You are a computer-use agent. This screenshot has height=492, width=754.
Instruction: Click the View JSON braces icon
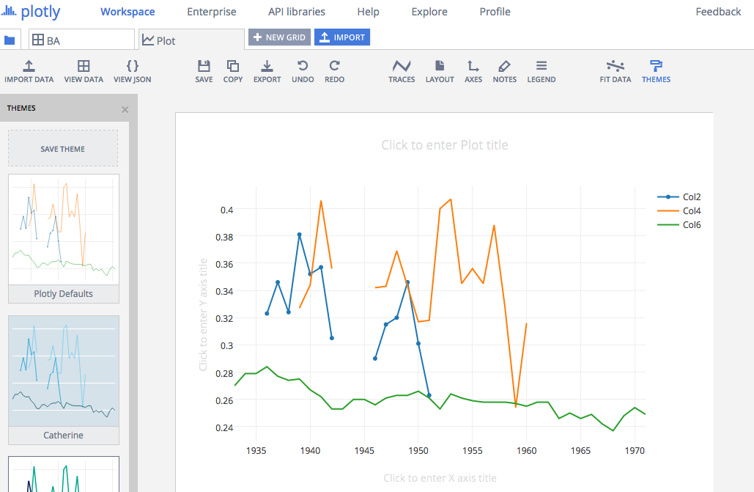pos(133,66)
